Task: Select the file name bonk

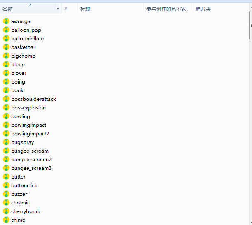Action: [17, 90]
